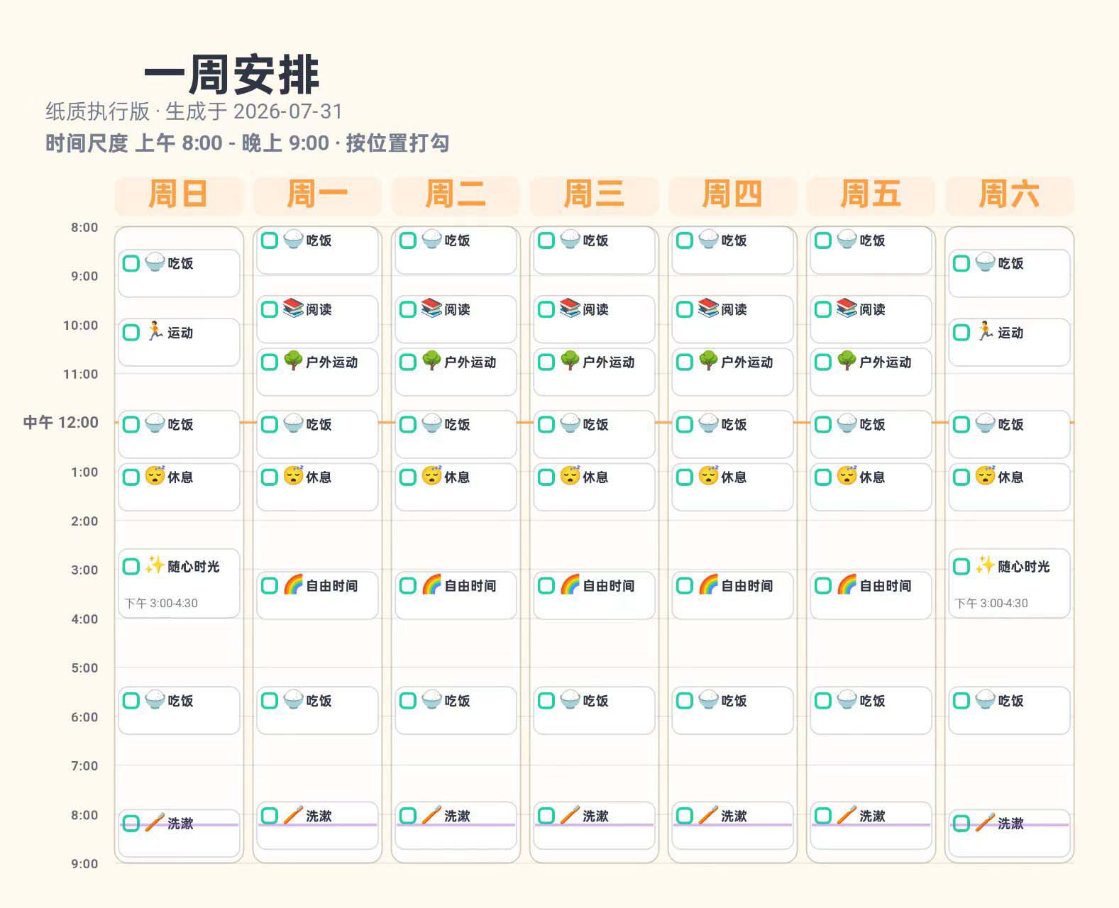This screenshot has height=908, width=1119.
Task: Click the 时间尺度 description line
Action: (x=247, y=143)
